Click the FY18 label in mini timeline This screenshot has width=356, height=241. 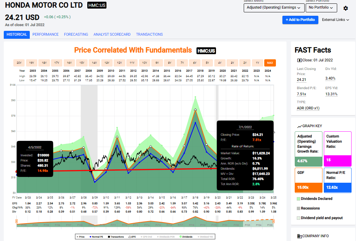[x=191, y=225]
